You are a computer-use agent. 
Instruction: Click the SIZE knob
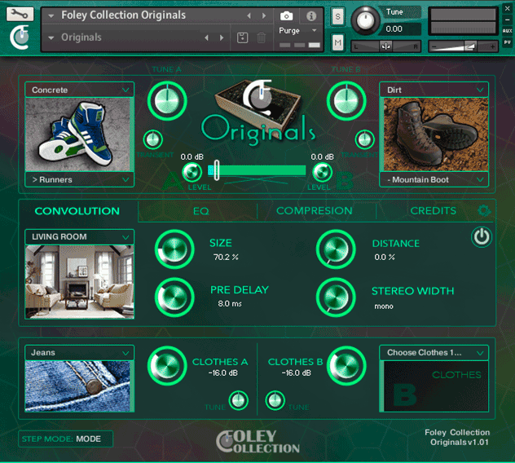click(x=174, y=249)
